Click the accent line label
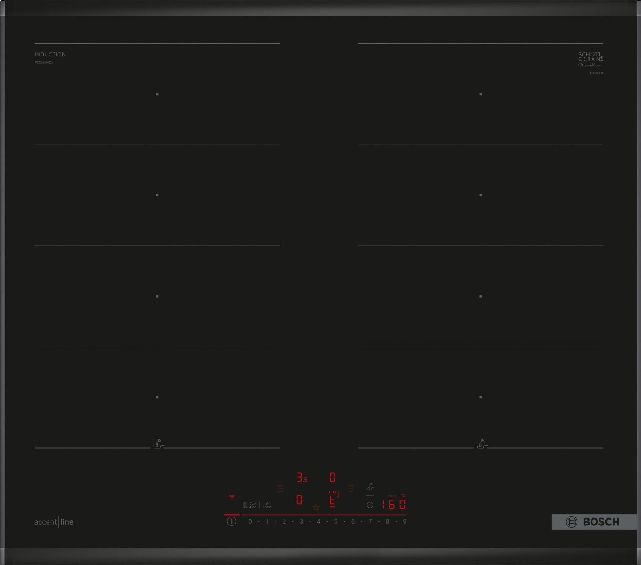This screenshot has height=565, width=641. [54, 522]
